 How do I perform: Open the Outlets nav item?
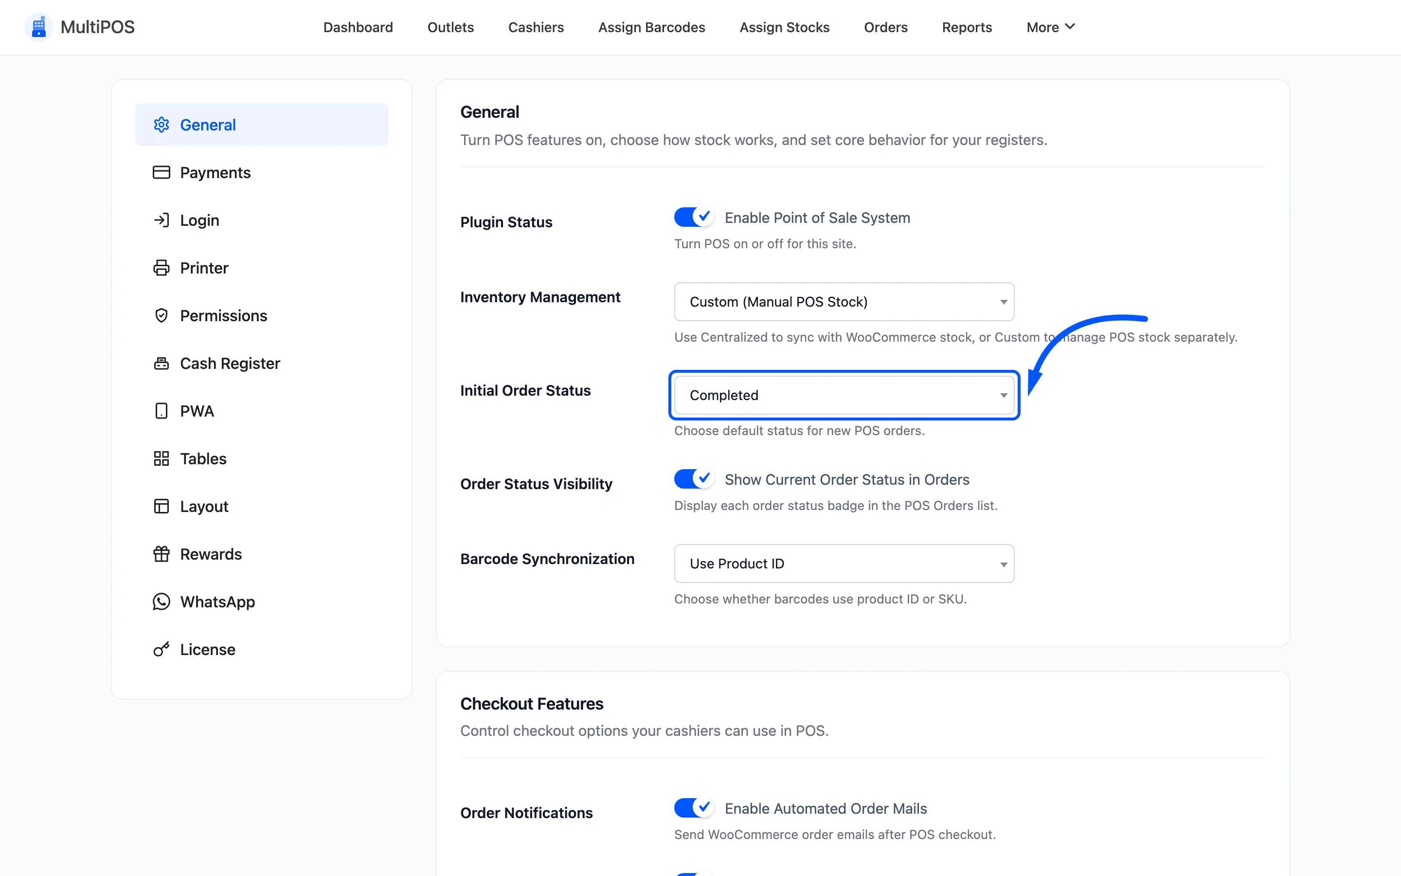click(x=450, y=27)
